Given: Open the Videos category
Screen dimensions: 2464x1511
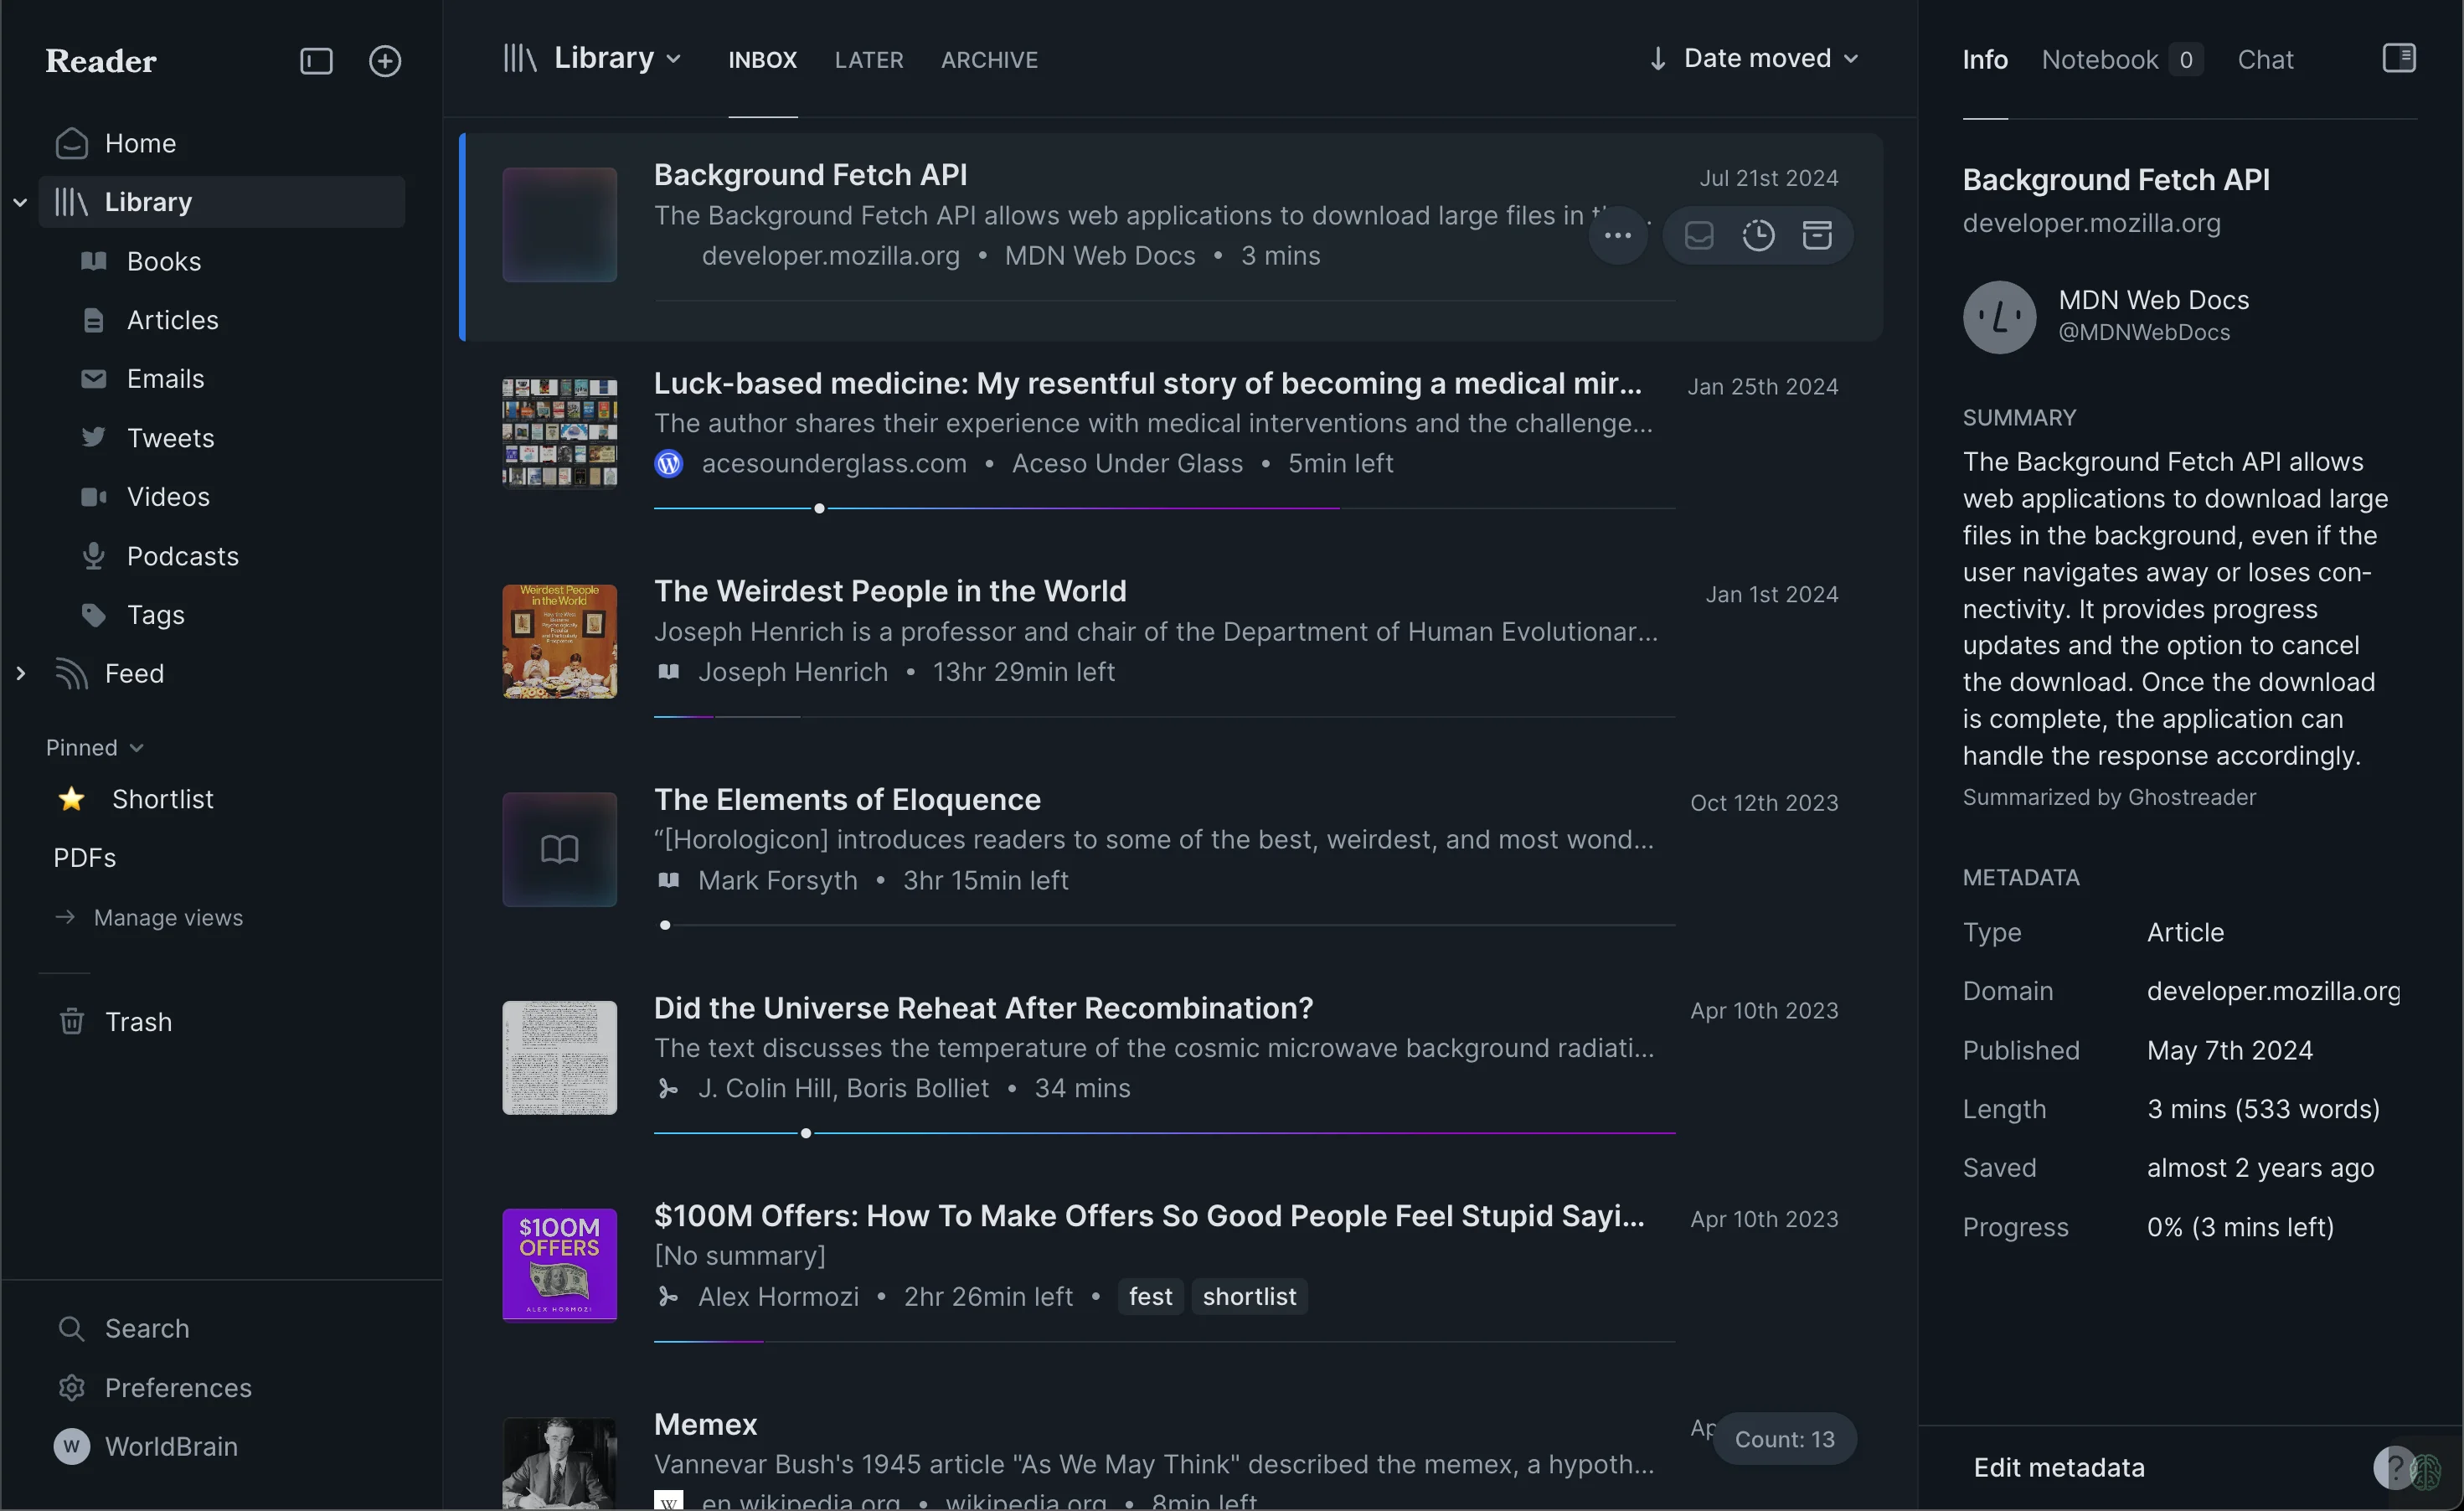Looking at the screenshot, I should pos(168,497).
